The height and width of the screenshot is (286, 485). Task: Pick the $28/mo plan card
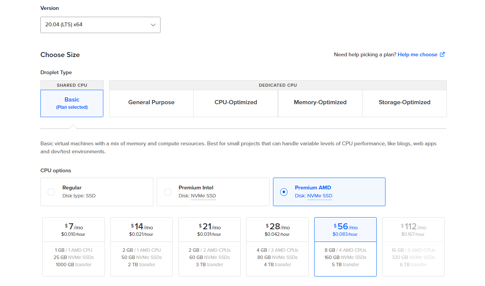[278, 247]
